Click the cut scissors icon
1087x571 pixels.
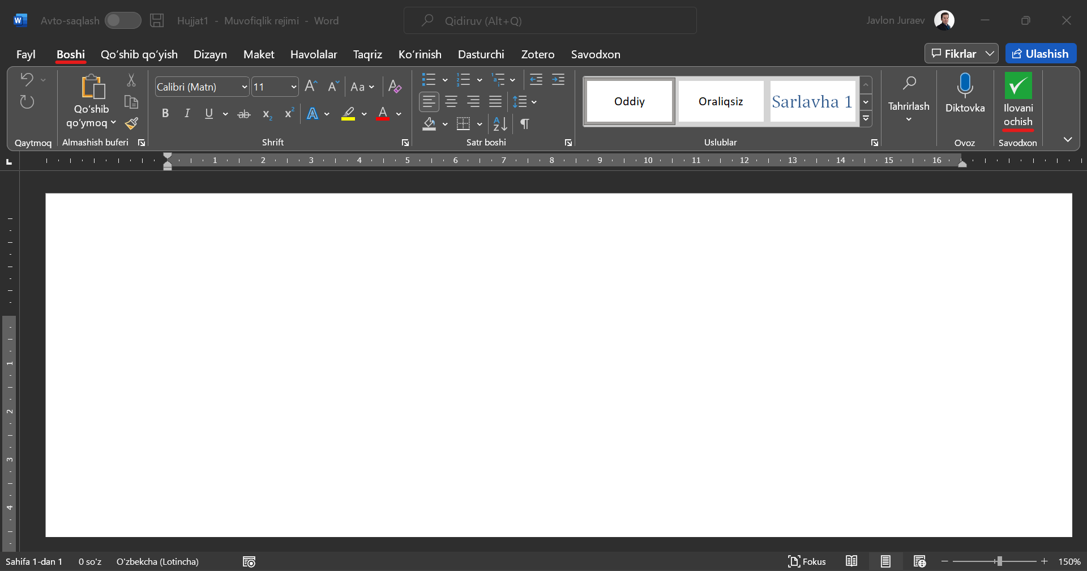click(x=131, y=80)
